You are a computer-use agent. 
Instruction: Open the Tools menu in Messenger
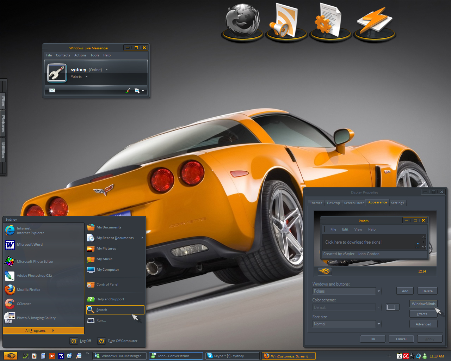pyautogui.click(x=94, y=55)
